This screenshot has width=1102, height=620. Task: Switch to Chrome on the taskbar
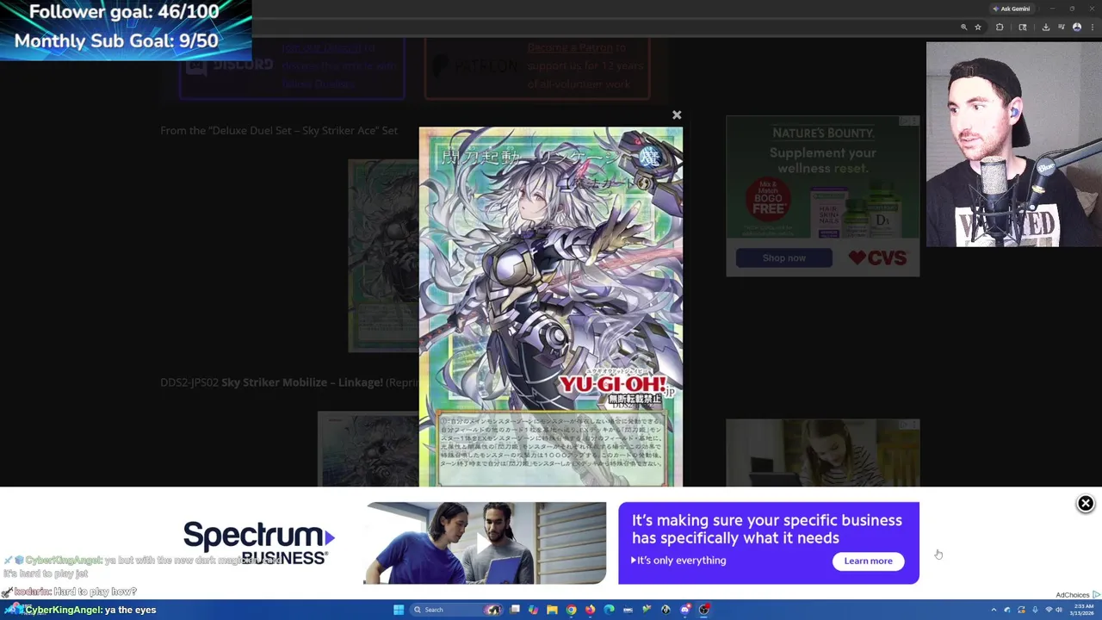[571, 610]
